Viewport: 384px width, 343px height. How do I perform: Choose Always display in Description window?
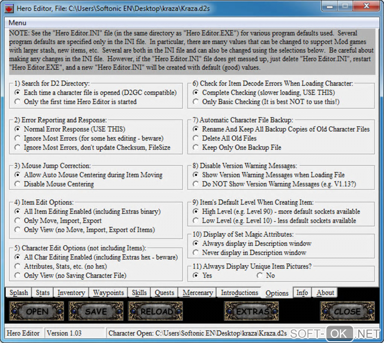coord(252,244)
